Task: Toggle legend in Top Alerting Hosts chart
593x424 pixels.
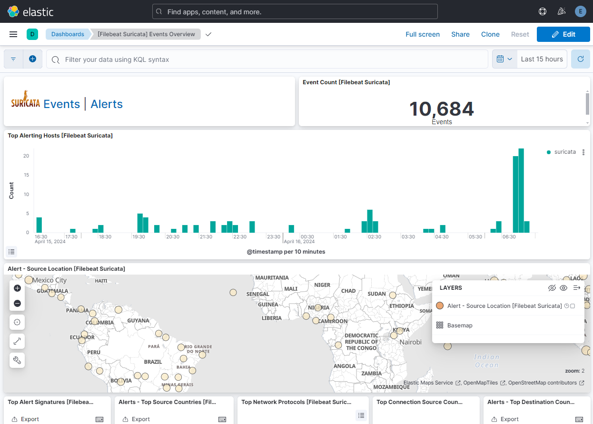Action: click(x=12, y=251)
